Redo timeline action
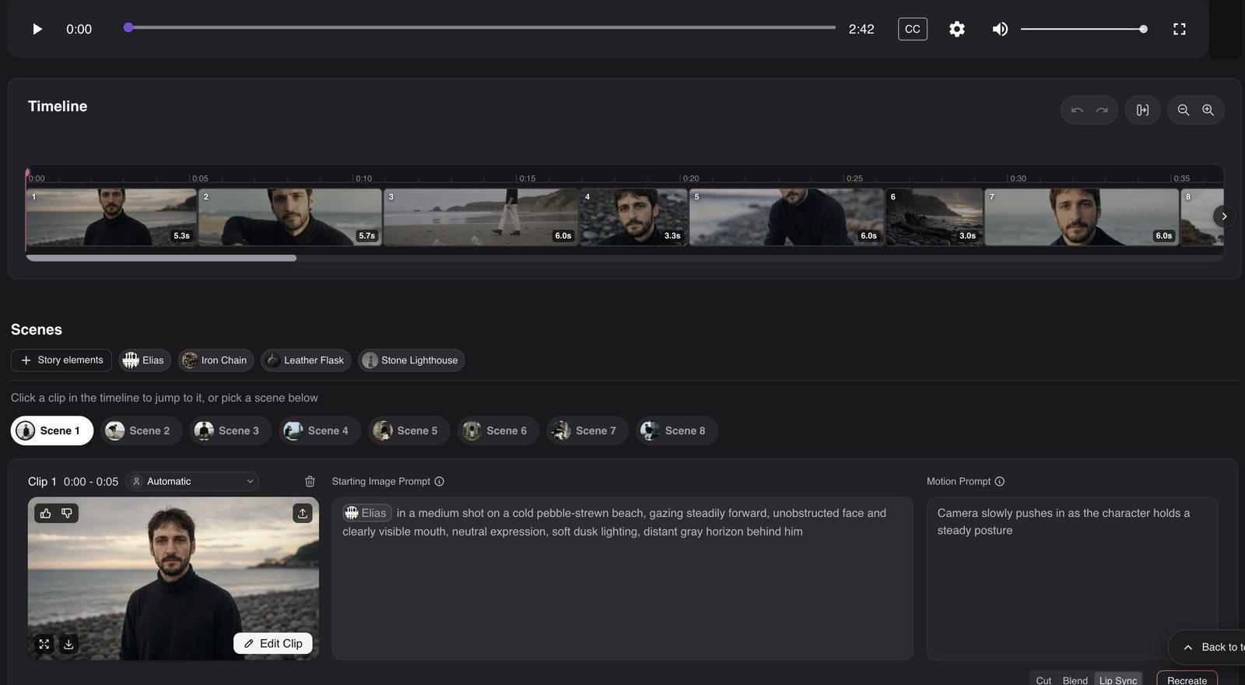Viewport: 1245px width, 685px height. click(1102, 110)
